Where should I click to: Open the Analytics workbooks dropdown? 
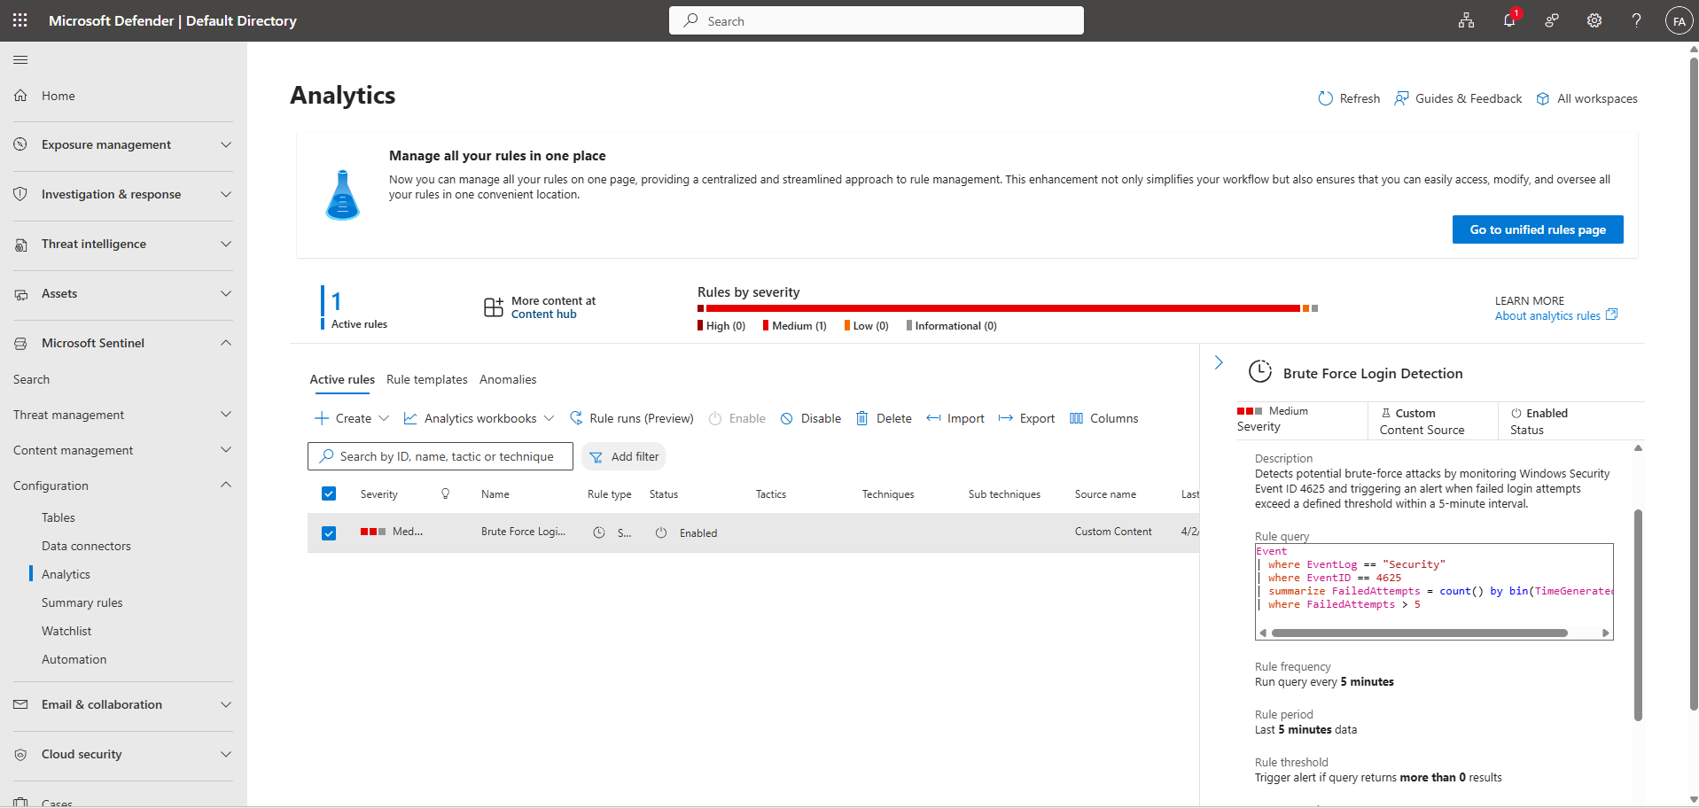click(479, 418)
